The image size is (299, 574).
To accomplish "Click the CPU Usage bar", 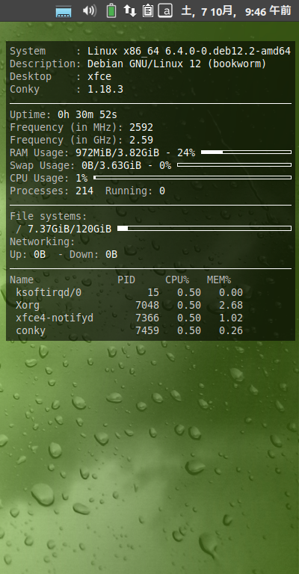I will (x=193, y=178).
